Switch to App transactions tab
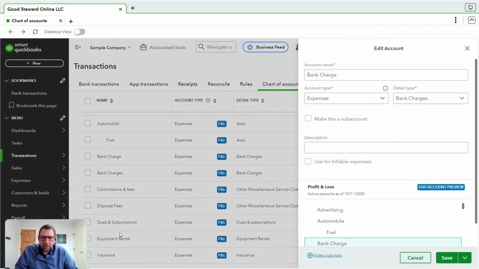This screenshot has height=269, width=479. [149, 84]
